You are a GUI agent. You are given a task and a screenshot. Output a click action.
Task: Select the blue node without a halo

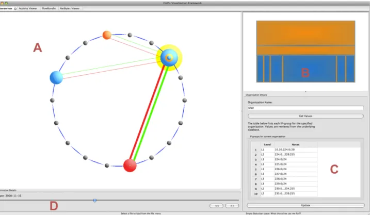(x=56, y=77)
